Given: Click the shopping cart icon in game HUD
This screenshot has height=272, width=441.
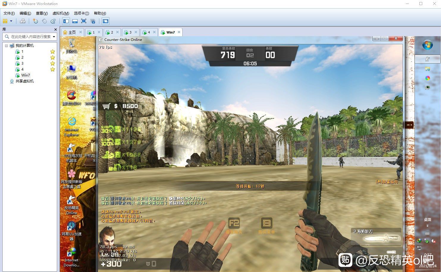Looking at the screenshot, I should coord(106,106).
